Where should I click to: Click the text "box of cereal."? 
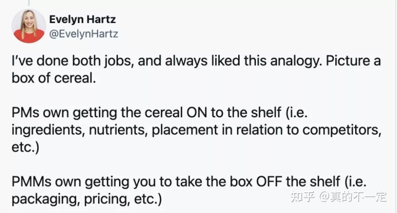[x=53, y=78]
